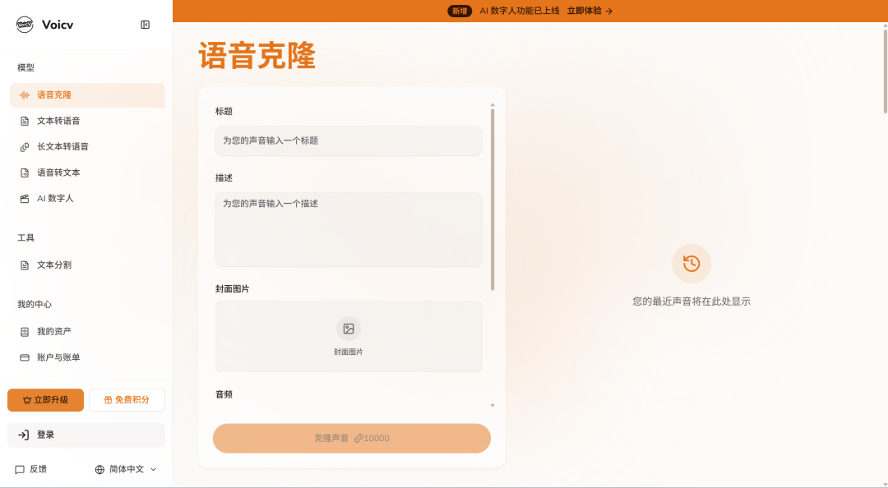
Task: Select the 长文本转语音 icon
Action: pos(25,146)
